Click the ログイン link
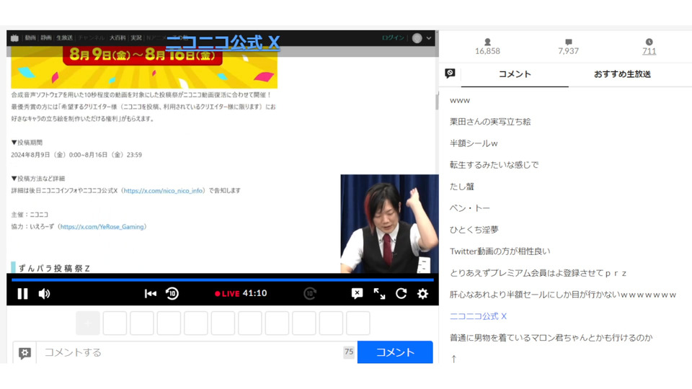The width and height of the screenshot is (692, 389). tap(393, 38)
